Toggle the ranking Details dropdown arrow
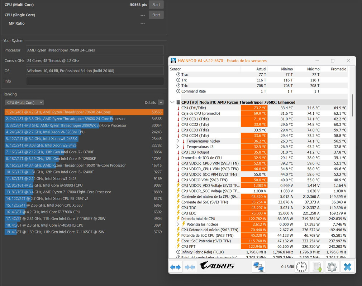The height and width of the screenshot is (286, 362). (x=161, y=103)
